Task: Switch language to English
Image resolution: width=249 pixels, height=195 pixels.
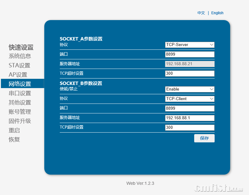Action: [217, 13]
